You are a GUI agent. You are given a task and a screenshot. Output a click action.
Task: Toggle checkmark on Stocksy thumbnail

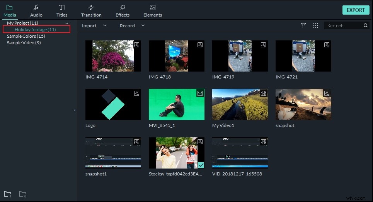[201, 165]
